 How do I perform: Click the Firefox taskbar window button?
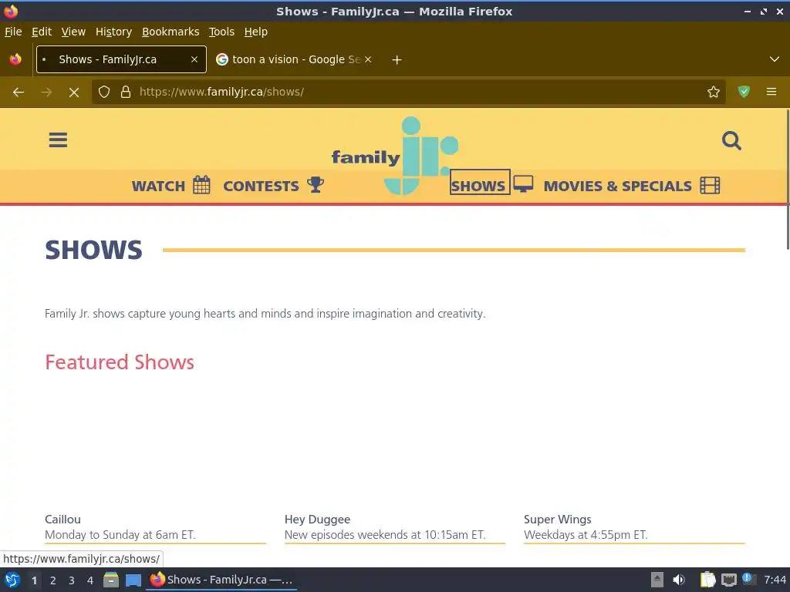click(221, 580)
